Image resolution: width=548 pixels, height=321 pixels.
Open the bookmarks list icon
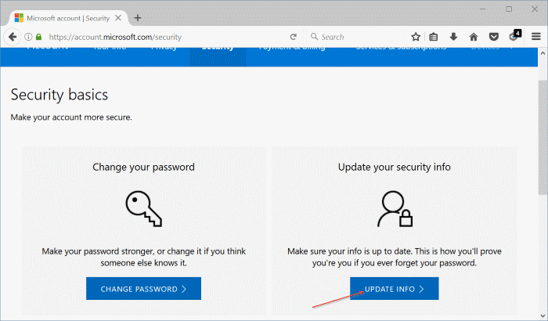point(434,37)
